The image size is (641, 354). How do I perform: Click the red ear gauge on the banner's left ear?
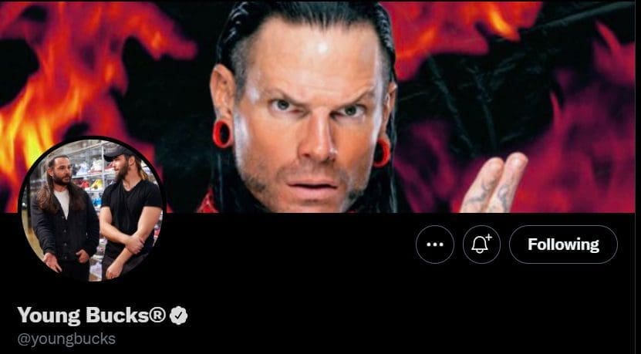point(222,134)
